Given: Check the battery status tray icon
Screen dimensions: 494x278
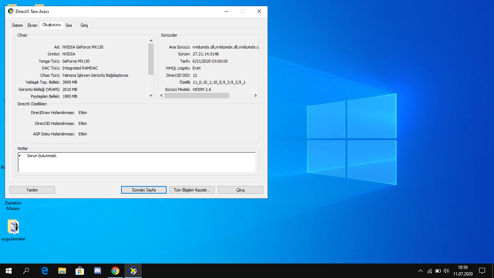Looking at the screenshot, I should click(438, 271).
